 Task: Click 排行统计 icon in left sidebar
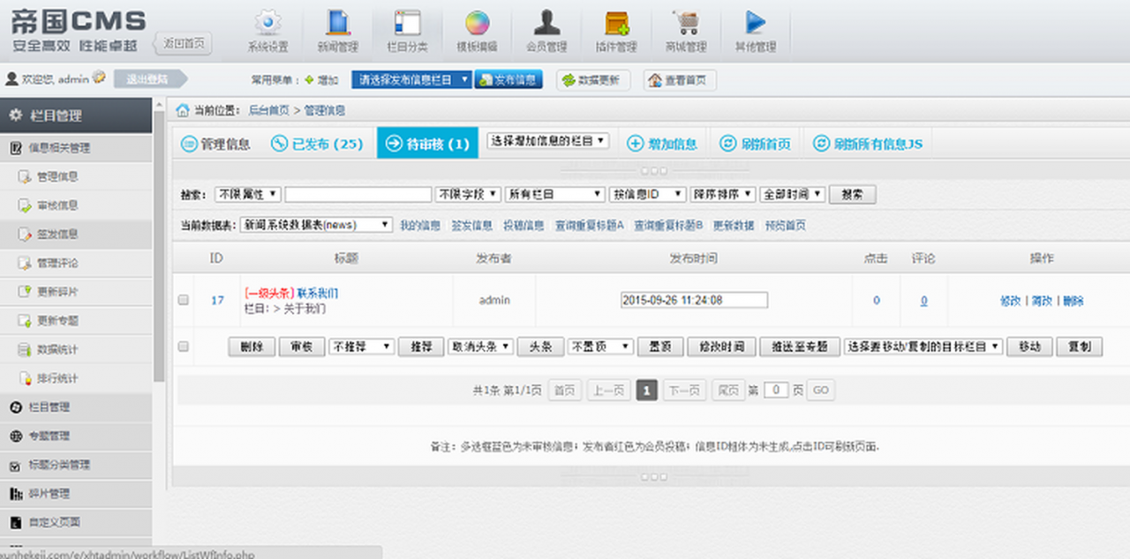pos(24,377)
